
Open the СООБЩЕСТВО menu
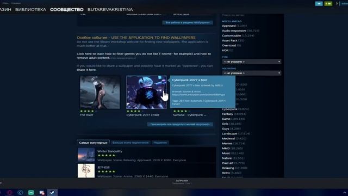click(x=67, y=10)
